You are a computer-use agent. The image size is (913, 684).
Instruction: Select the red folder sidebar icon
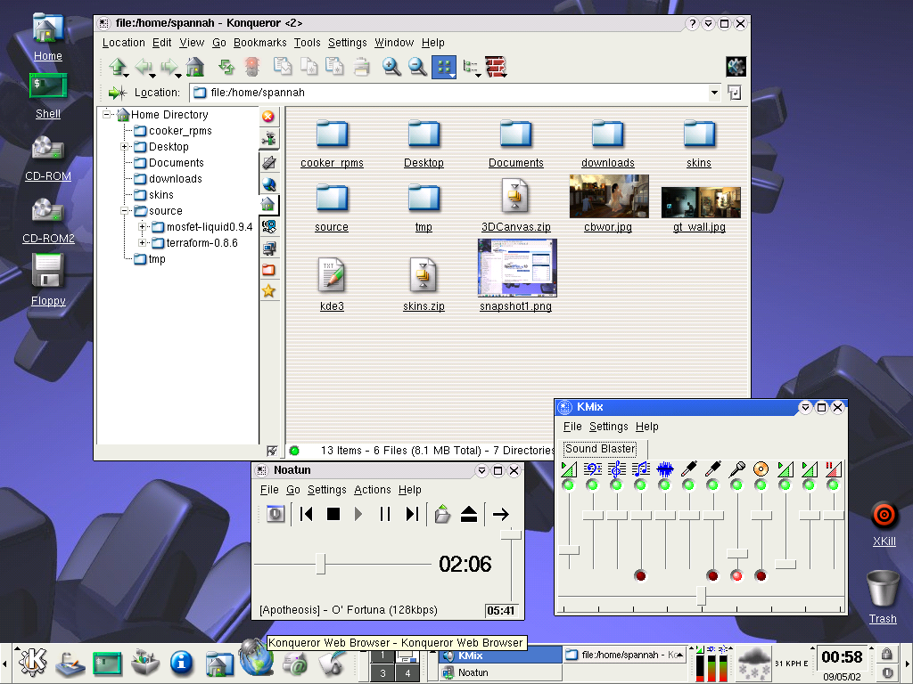(268, 269)
